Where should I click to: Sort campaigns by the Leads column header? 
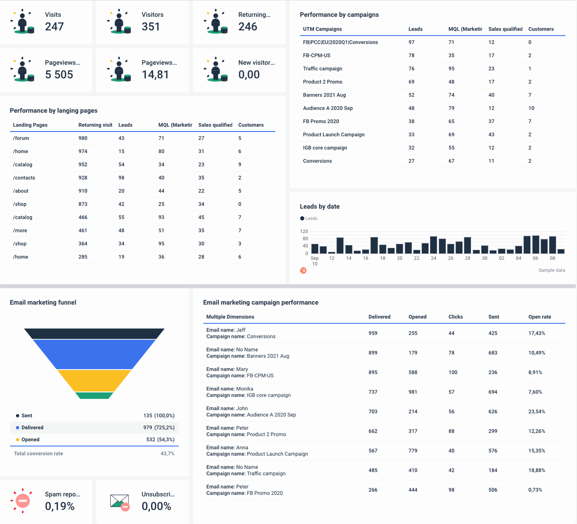click(415, 29)
